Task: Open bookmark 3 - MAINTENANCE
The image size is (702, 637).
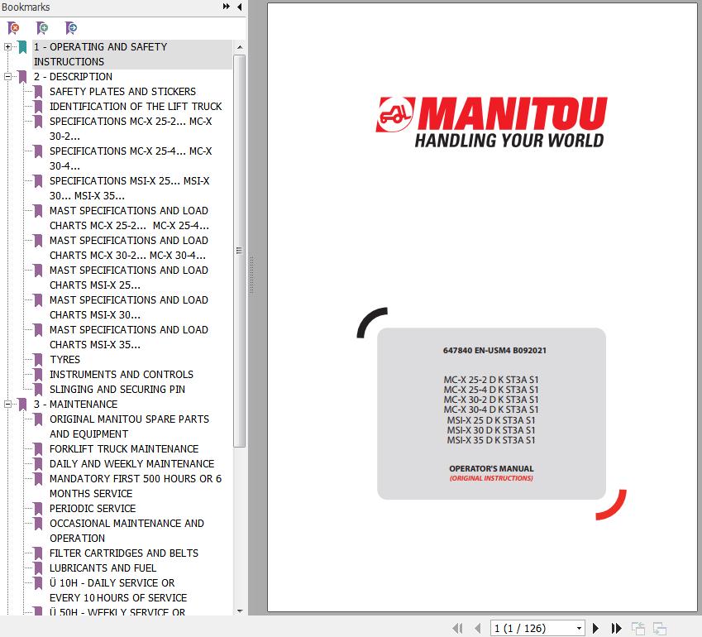Action: tap(76, 404)
